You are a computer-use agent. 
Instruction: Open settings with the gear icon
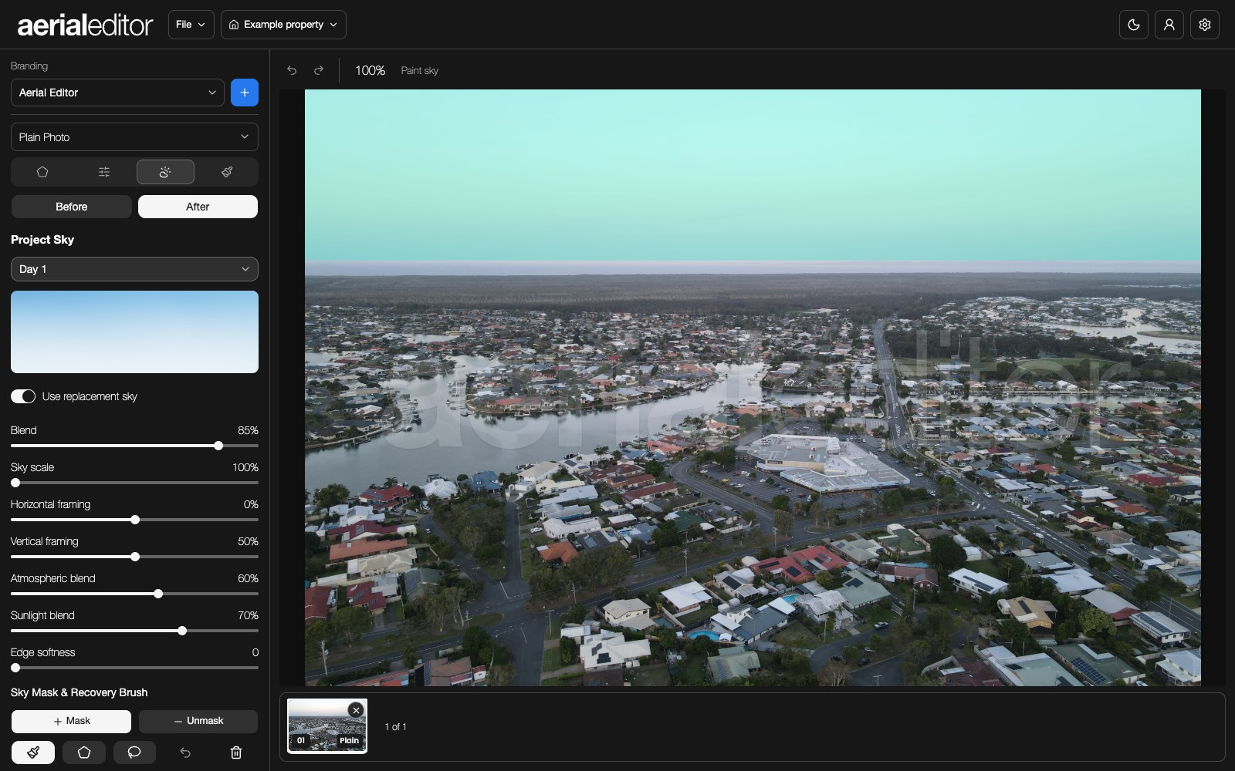[x=1205, y=25]
